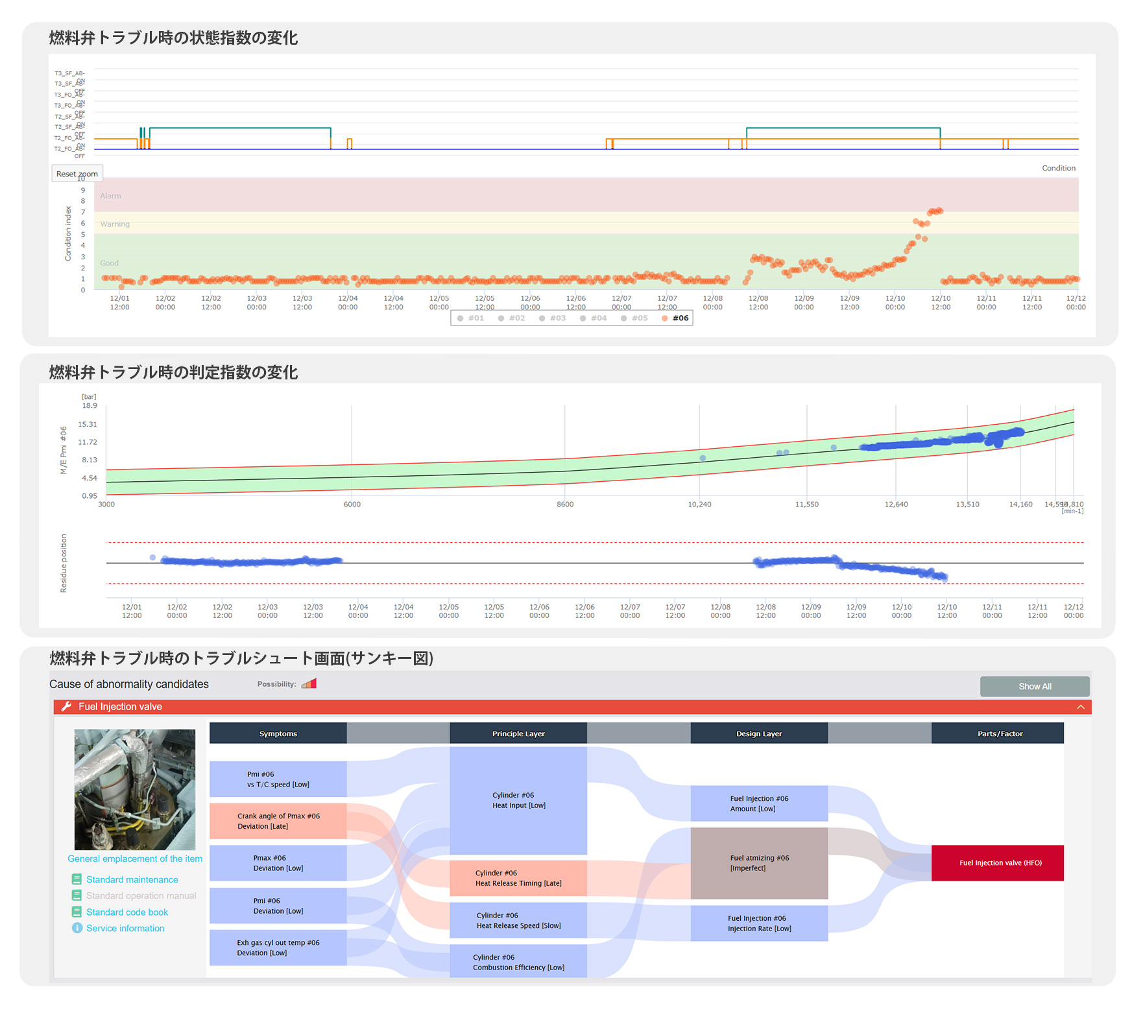
Task: Click the Service information info icon
Action: [77, 928]
